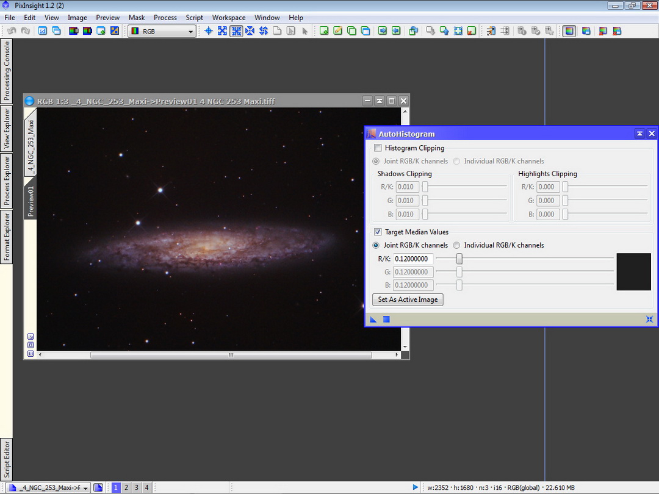This screenshot has width=659, height=494.
Task: Collapse the AutoHistogram window with shade button
Action: point(639,134)
